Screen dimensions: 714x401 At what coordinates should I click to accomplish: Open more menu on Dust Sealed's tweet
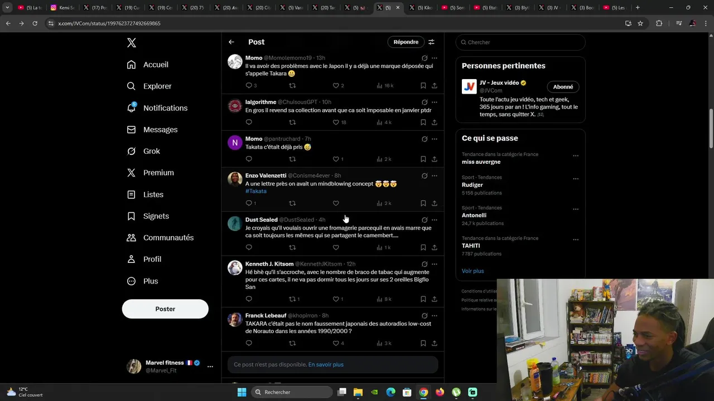pos(435,219)
